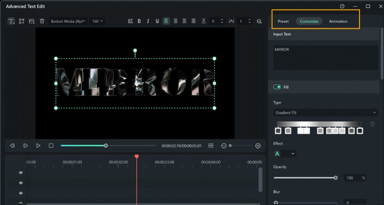Hide the topmost timeline track eye
This screenshot has height=205, width=384.
click(x=21, y=173)
